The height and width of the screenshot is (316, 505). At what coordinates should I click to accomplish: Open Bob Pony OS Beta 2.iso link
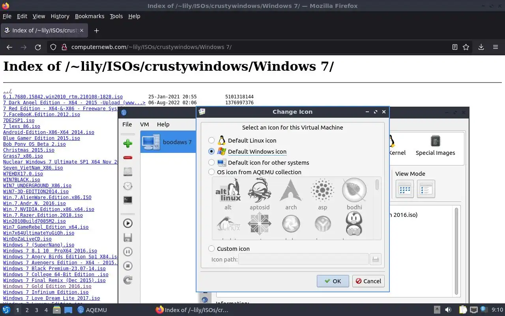coord(34,144)
